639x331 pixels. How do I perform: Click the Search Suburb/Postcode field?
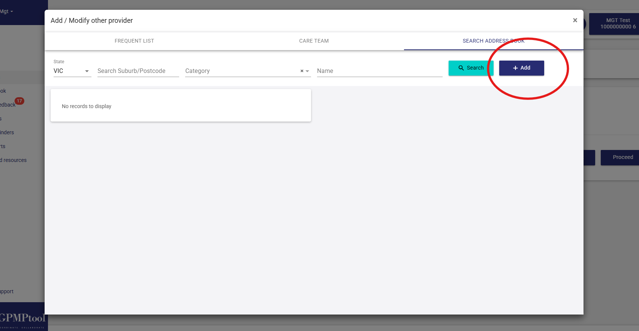138,71
